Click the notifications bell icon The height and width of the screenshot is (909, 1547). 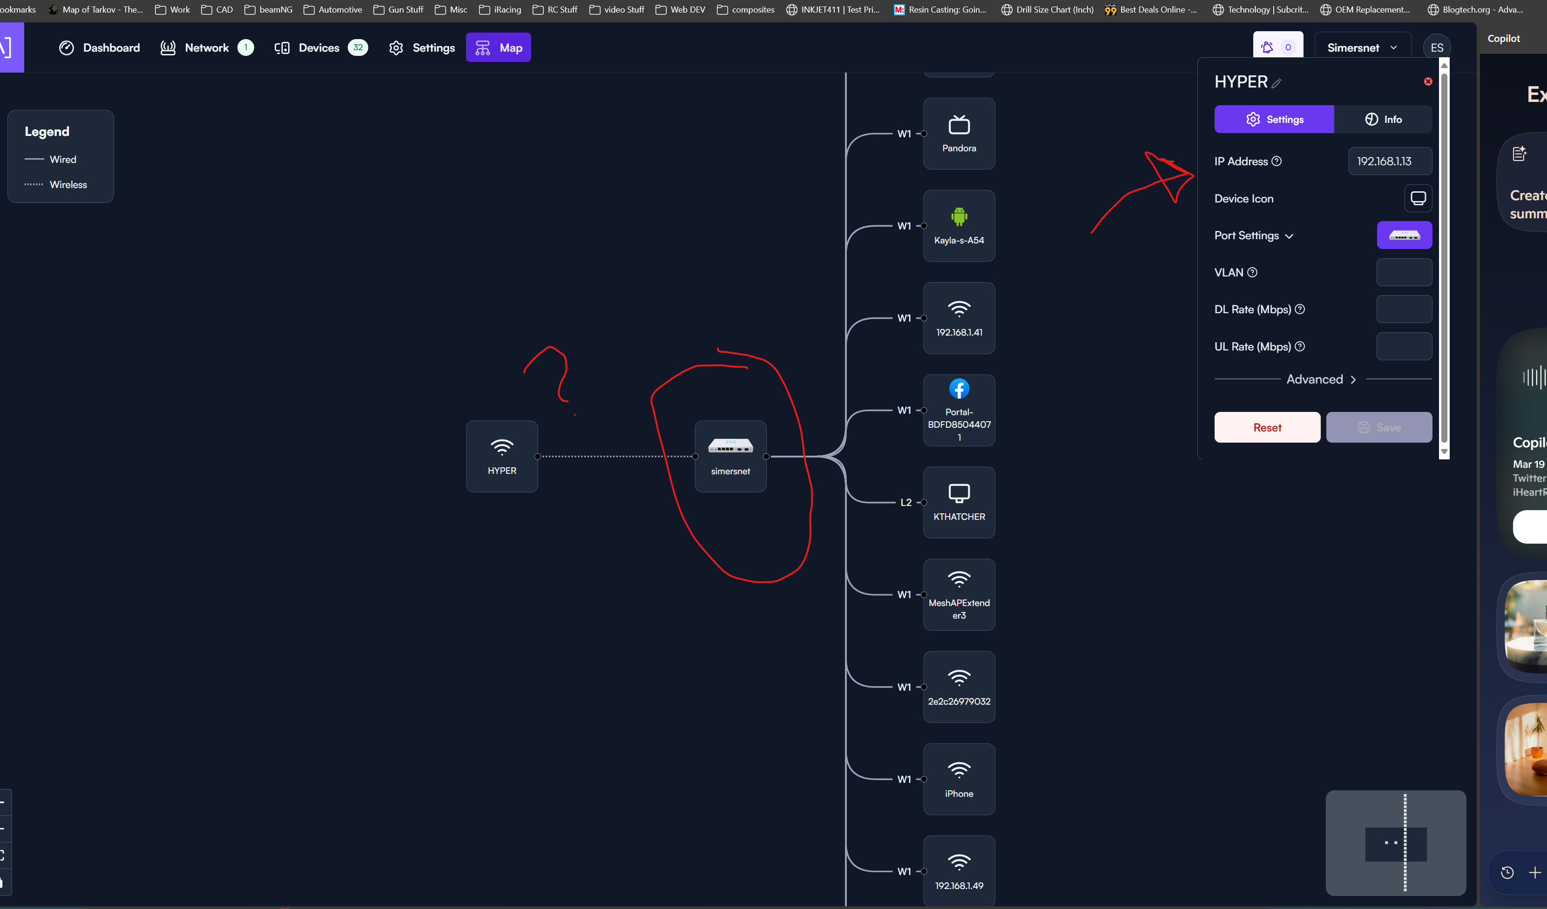click(x=1267, y=47)
